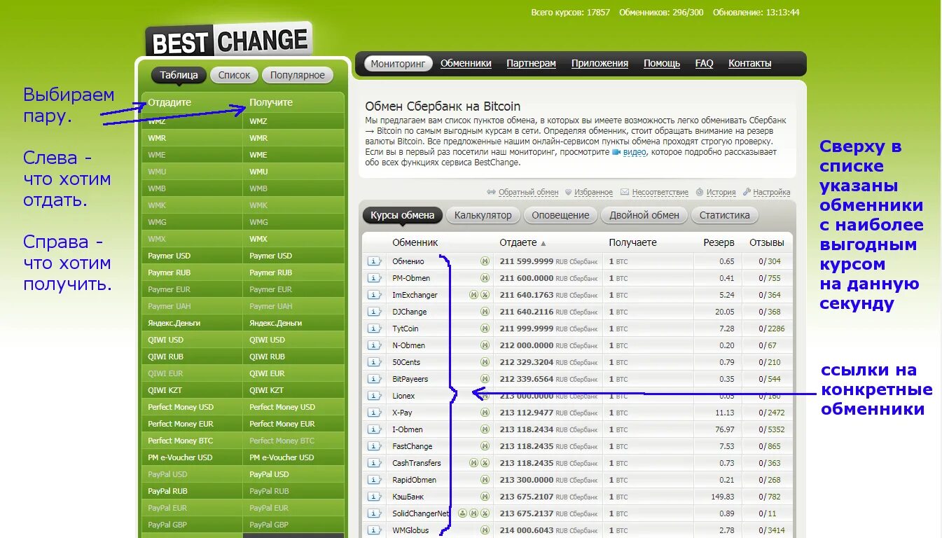Select PayPal USD in Получите column
The width and height of the screenshot is (942, 538).
point(293,474)
